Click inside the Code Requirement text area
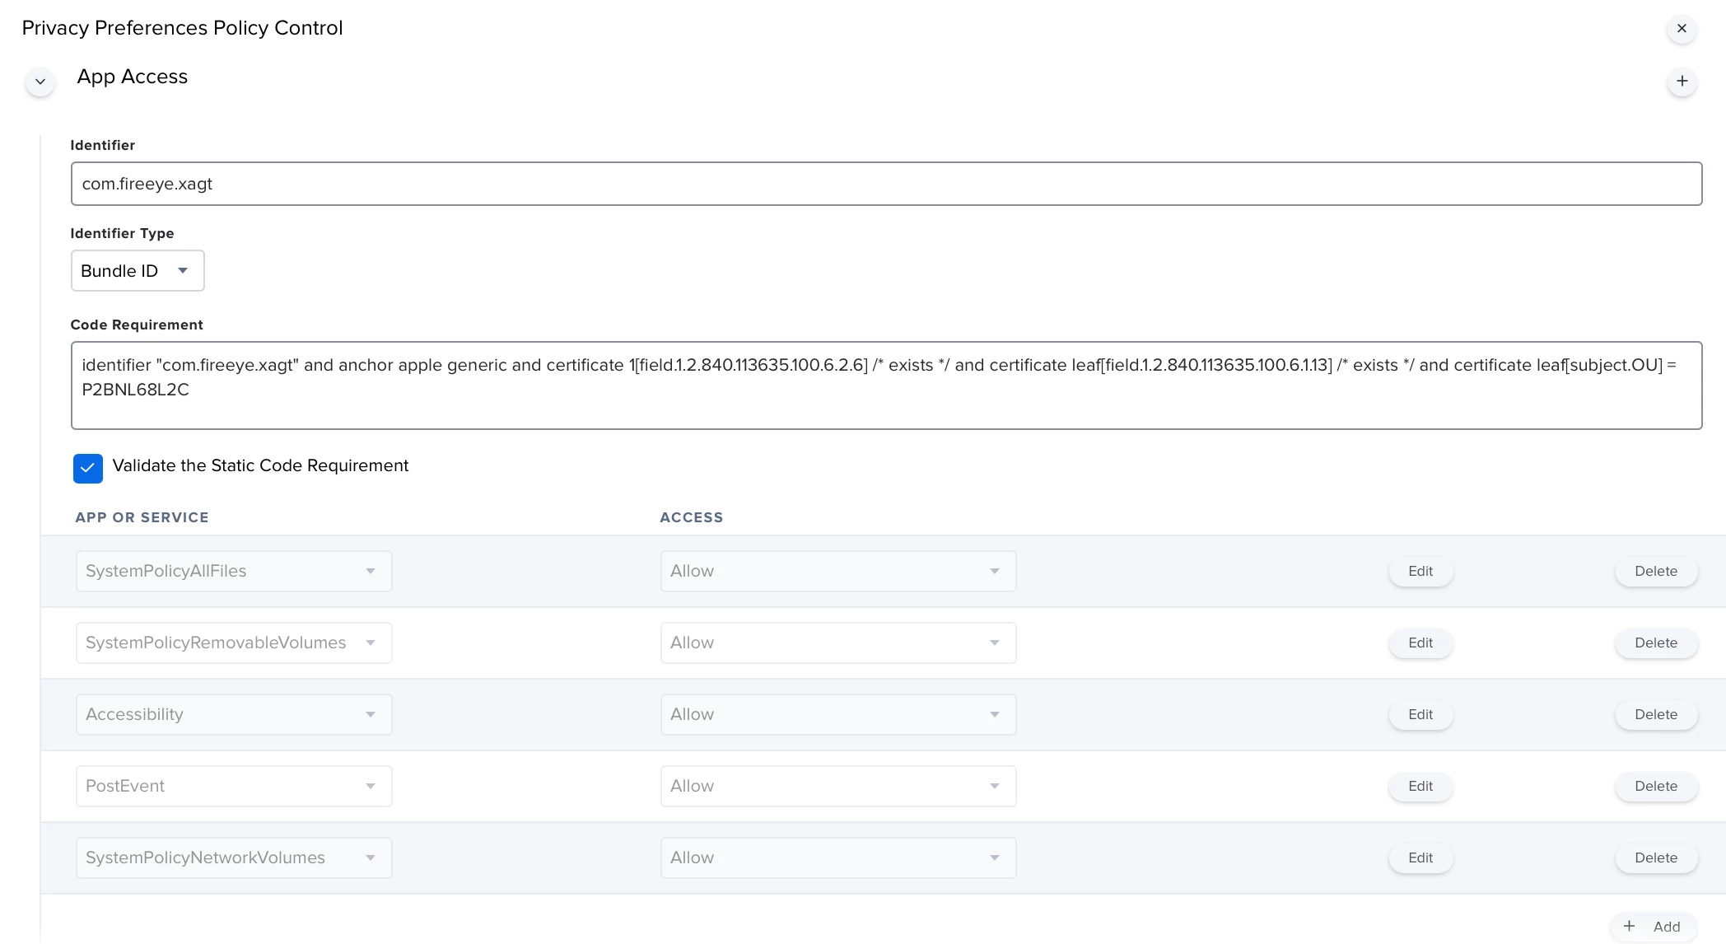The width and height of the screenshot is (1726, 944). pos(886,386)
